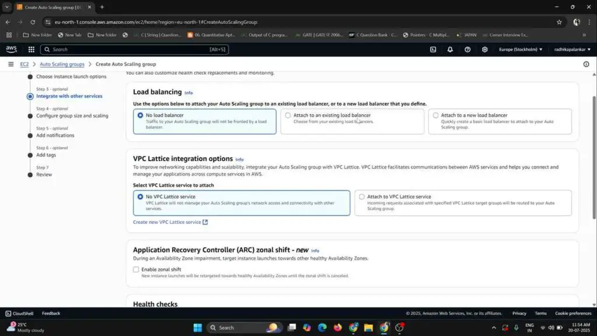Open the Europe (Stockholm) region dropdown
The width and height of the screenshot is (597, 336).
coord(521,50)
